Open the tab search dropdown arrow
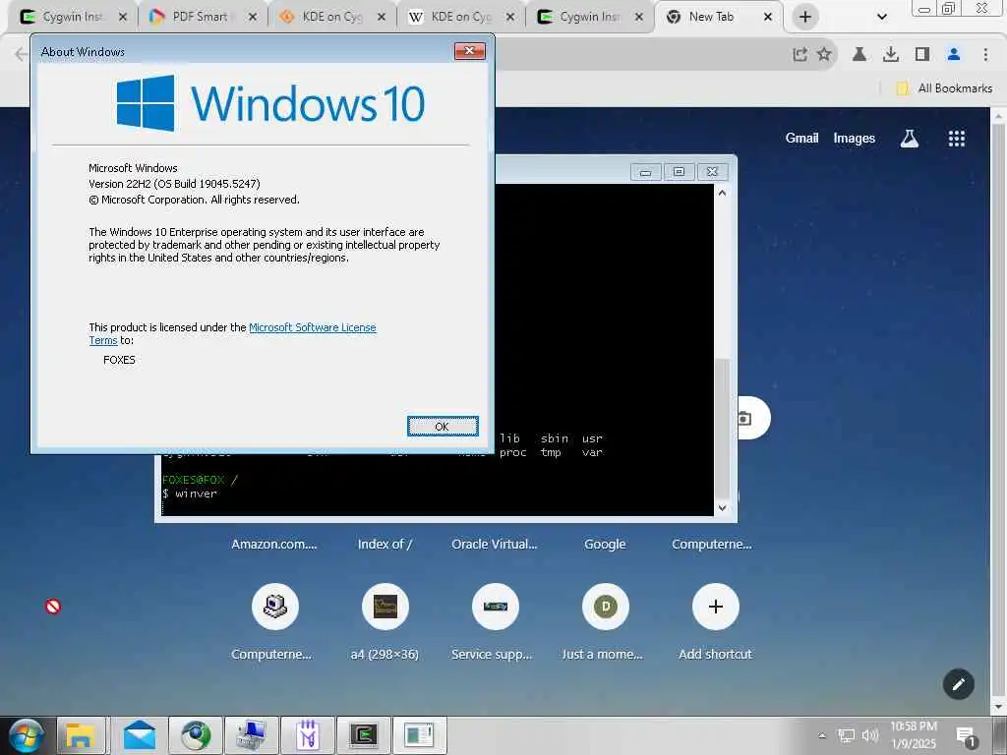 tap(882, 18)
